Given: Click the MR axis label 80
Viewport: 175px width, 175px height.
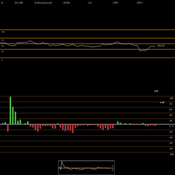Looking at the screenshot, I should (171, 104).
